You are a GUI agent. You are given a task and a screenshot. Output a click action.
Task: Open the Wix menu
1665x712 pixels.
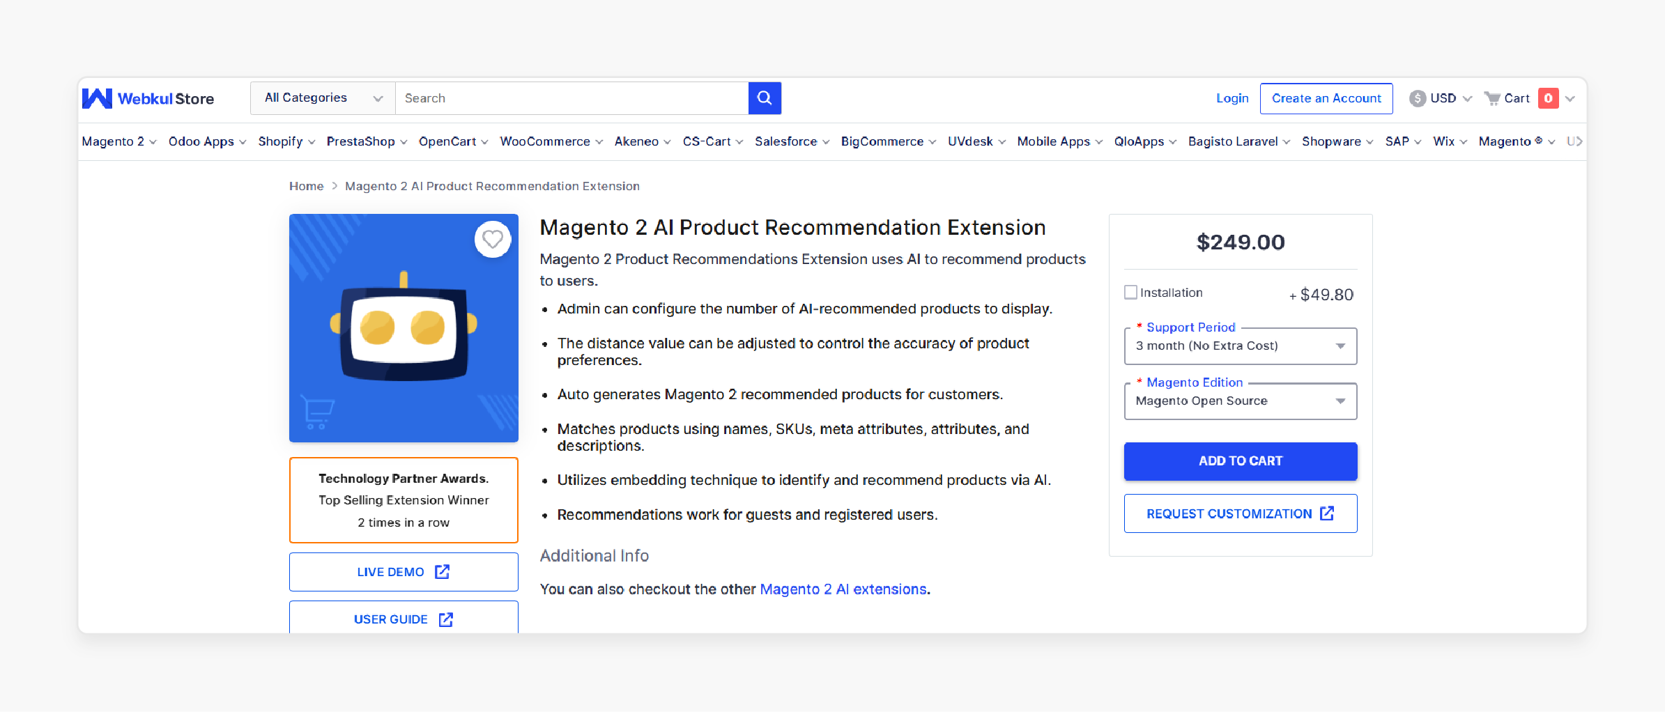pyautogui.click(x=1450, y=141)
